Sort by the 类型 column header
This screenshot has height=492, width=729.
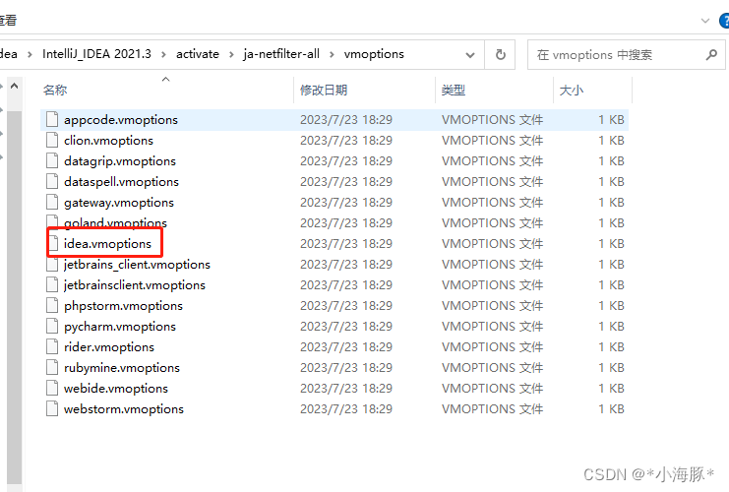[453, 91]
